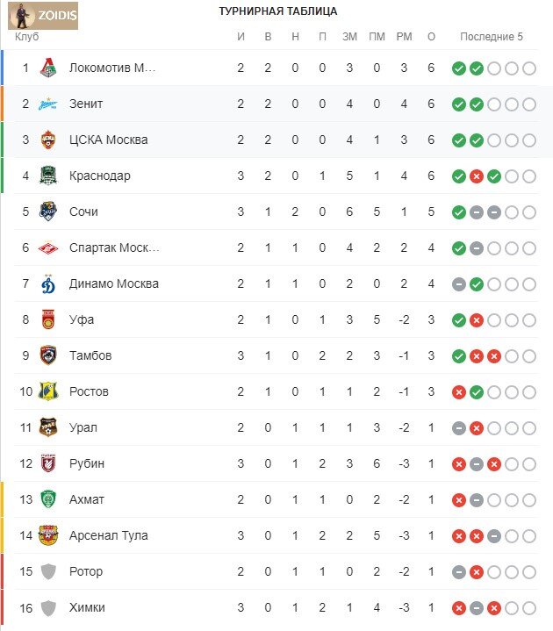Open the Rubin team link
Viewport: 553px width, 631px height.
87,463
